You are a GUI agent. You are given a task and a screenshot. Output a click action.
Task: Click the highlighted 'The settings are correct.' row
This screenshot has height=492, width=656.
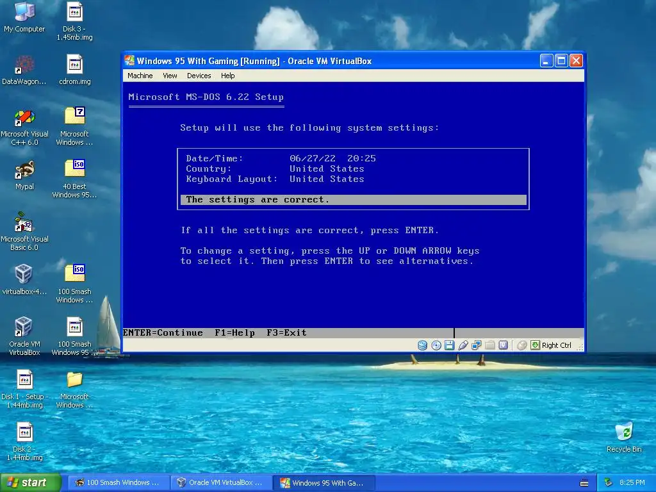pos(354,200)
